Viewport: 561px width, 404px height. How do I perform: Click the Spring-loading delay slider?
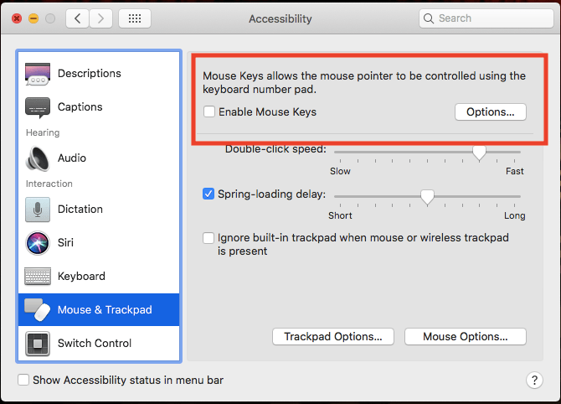tap(427, 196)
